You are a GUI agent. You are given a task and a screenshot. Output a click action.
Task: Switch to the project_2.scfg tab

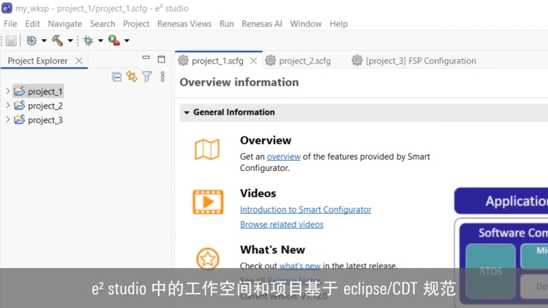coord(304,61)
